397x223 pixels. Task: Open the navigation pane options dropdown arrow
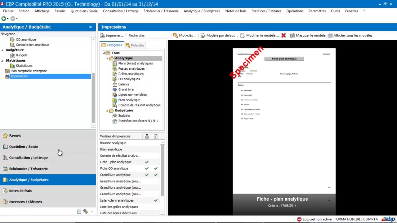coord(91,212)
